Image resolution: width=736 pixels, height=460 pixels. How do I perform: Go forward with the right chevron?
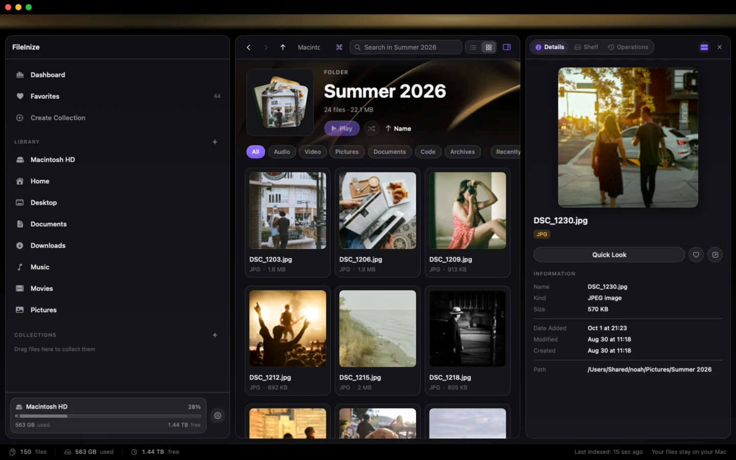[266, 47]
